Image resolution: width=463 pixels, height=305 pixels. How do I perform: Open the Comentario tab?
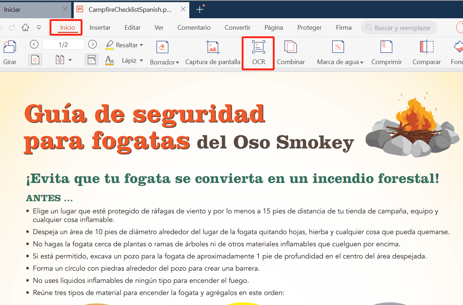pyautogui.click(x=194, y=27)
